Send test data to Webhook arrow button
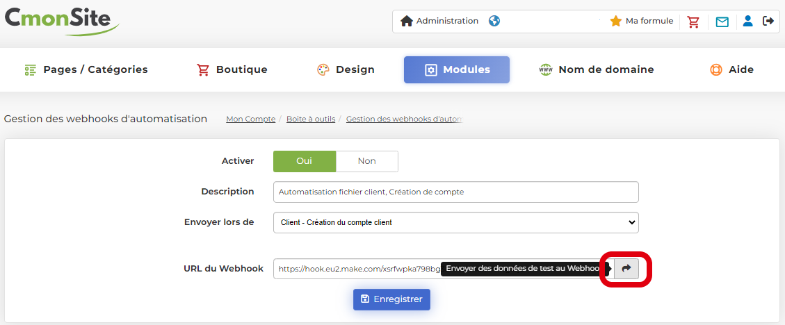 pyautogui.click(x=626, y=269)
